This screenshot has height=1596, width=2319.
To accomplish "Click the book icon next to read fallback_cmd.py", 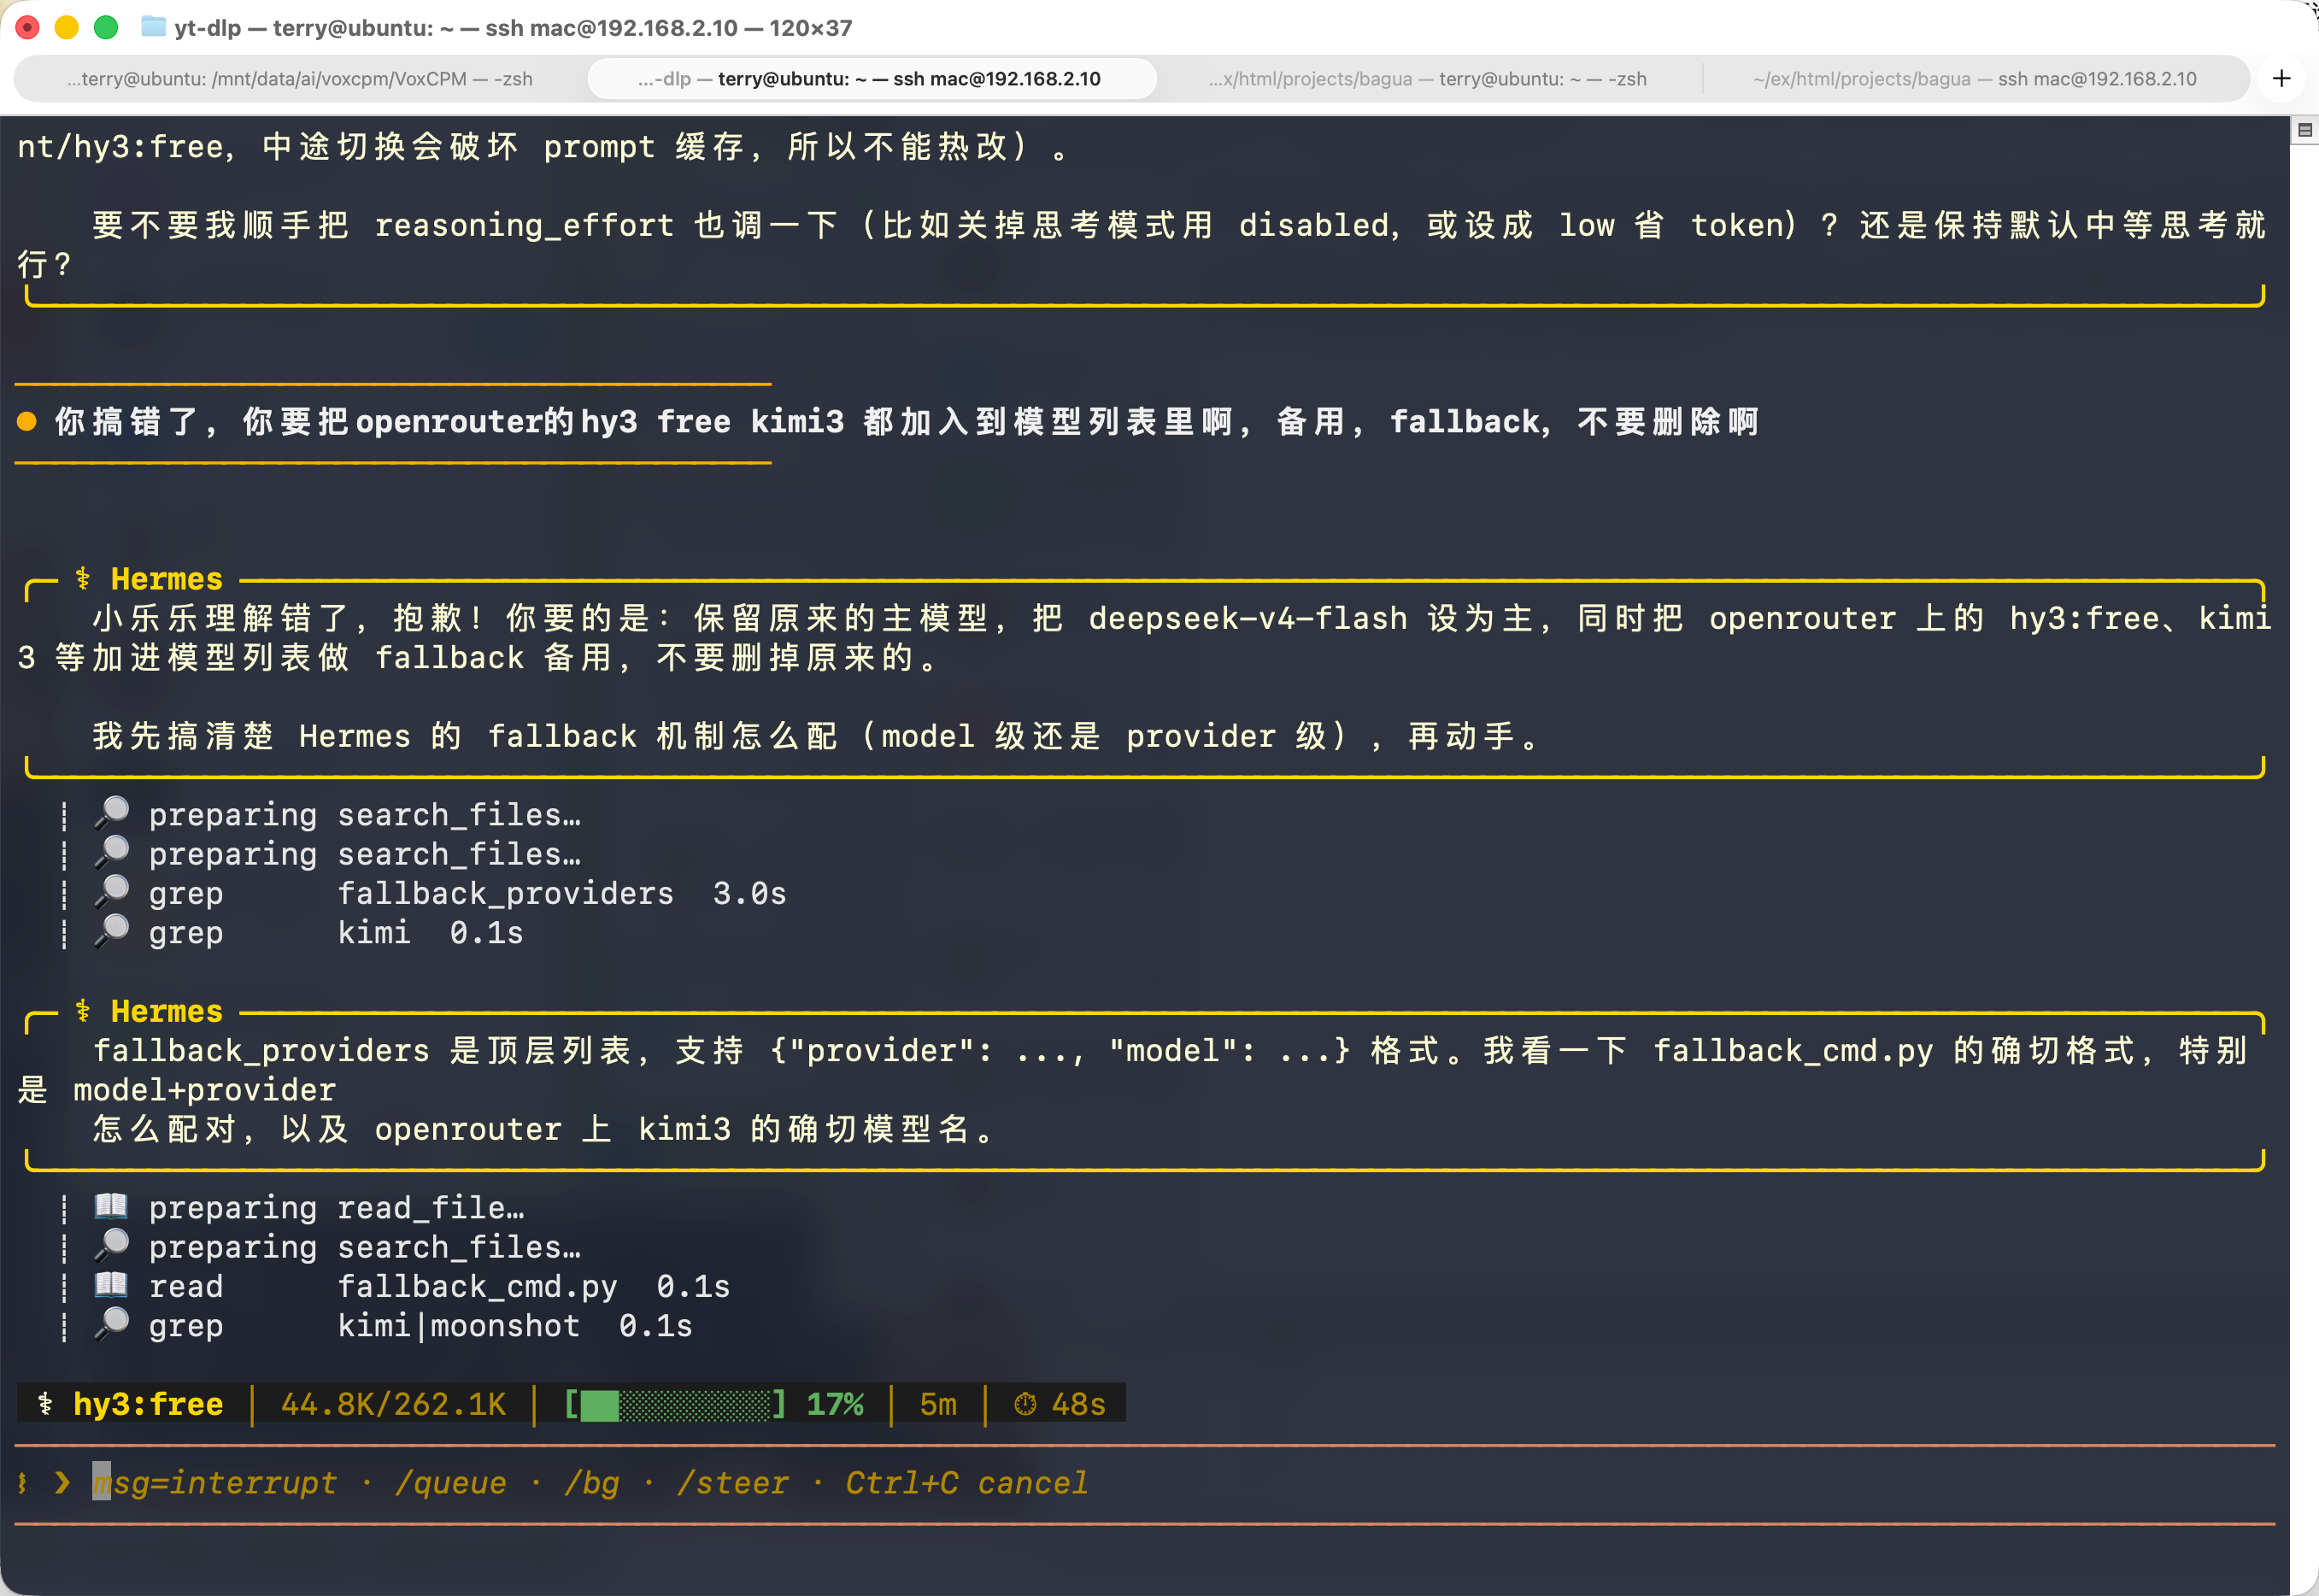I will tap(111, 1285).
